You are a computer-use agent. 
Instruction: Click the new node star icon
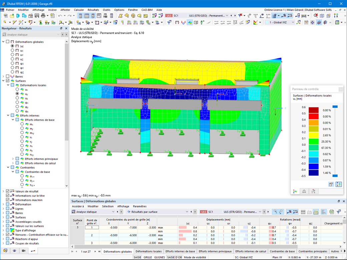click(x=4, y=22)
